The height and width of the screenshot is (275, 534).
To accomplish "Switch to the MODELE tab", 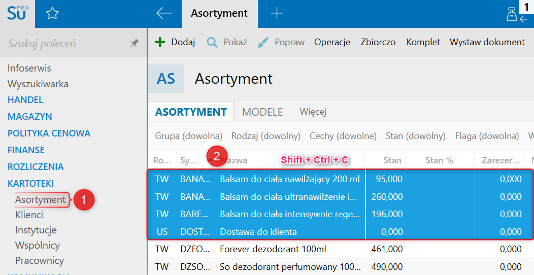I will [x=262, y=112].
